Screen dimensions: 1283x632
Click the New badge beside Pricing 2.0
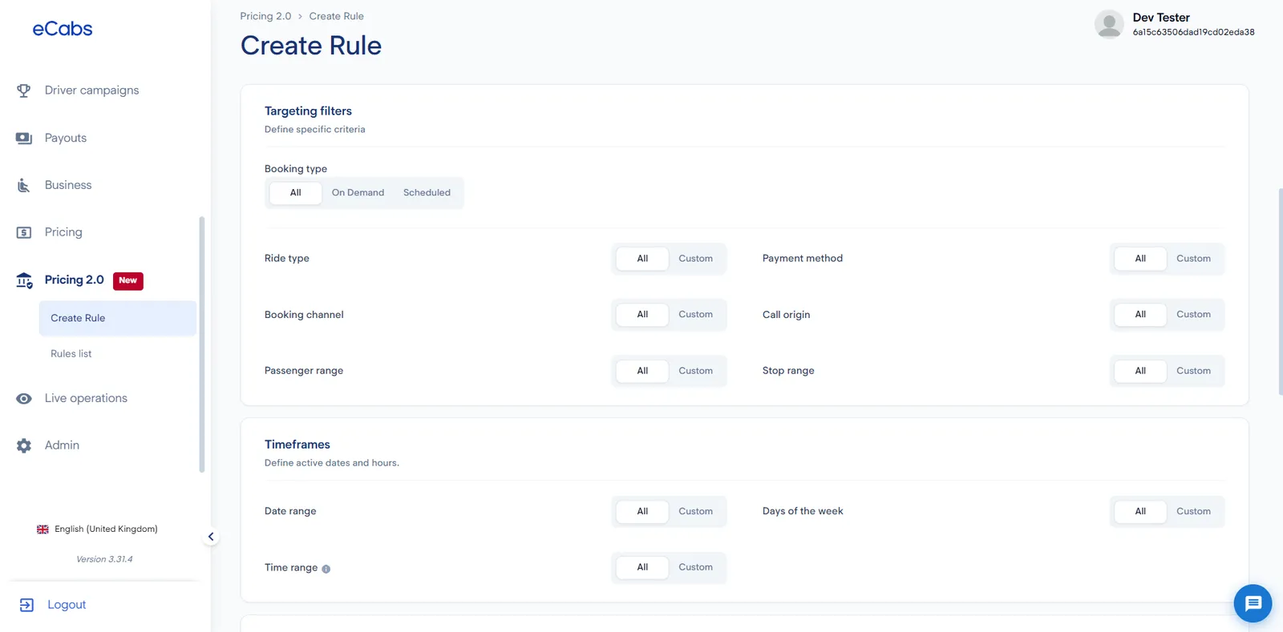(x=128, y=280)
